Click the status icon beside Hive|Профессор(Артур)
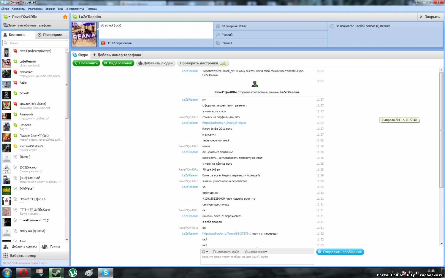This screenshot has width=445, height=278. (15, 51)
